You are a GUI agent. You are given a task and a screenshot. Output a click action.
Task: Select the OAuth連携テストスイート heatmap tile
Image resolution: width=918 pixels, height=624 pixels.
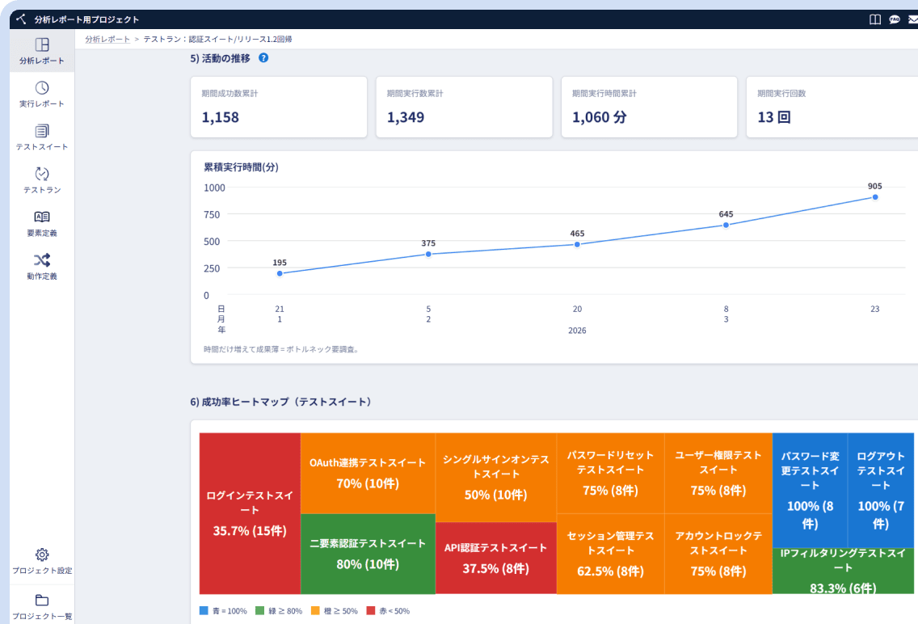coord(368,474)
